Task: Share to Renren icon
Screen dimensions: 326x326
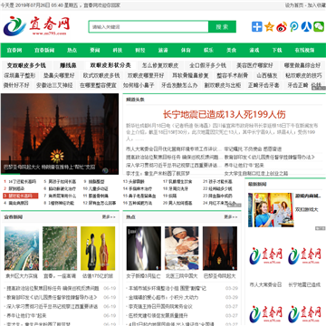Action: (306, 26)
